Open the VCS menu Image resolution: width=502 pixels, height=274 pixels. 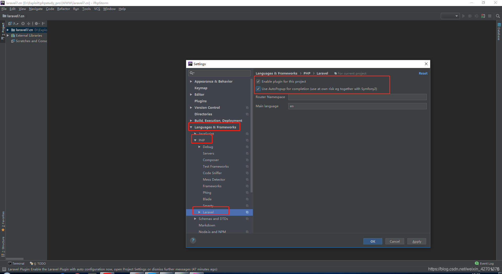coord(97,9)
